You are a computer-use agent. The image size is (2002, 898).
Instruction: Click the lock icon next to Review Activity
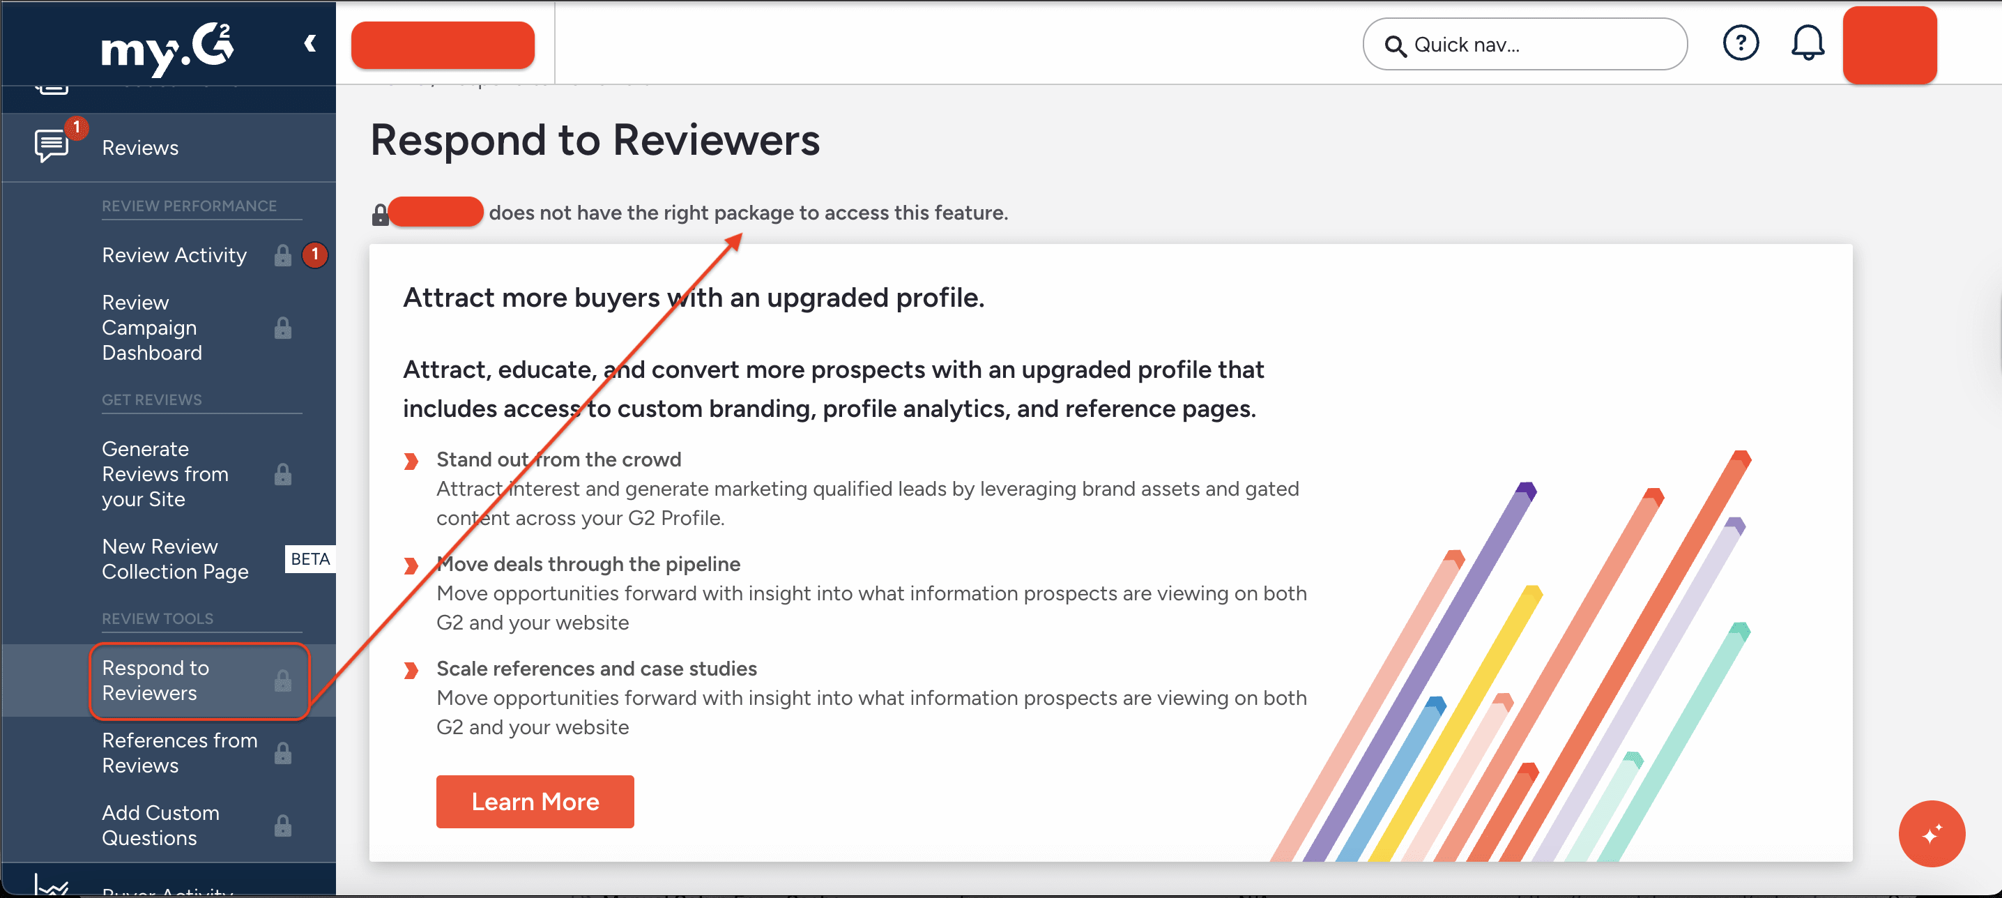282,255
